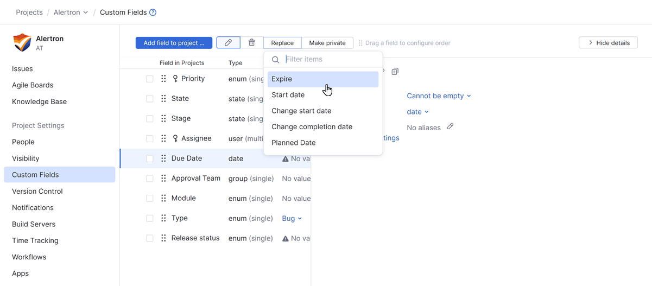
Task: Expand the date type dropdown
Action: pos(417,112)
